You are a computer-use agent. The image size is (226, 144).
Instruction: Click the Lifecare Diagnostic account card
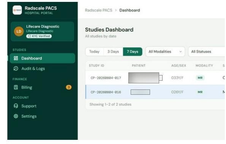pos(43,31)
